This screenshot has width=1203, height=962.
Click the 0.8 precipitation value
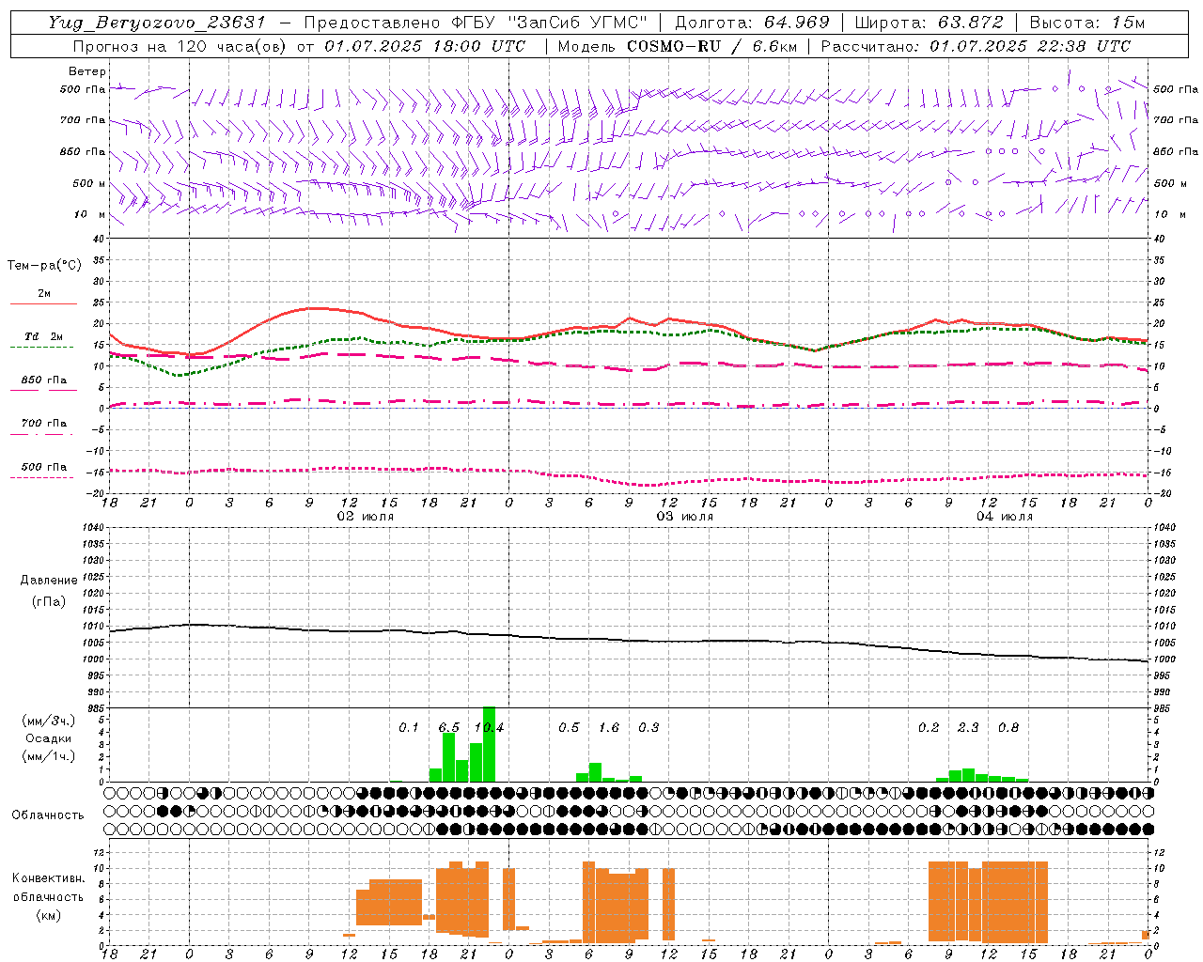point(1008,728)
